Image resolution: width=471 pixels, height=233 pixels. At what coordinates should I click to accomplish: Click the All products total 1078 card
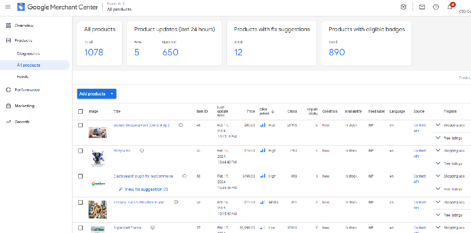click(100, 43)
